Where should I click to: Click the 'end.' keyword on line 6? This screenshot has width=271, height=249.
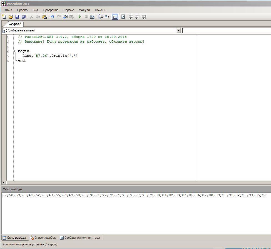pos(22,60)
